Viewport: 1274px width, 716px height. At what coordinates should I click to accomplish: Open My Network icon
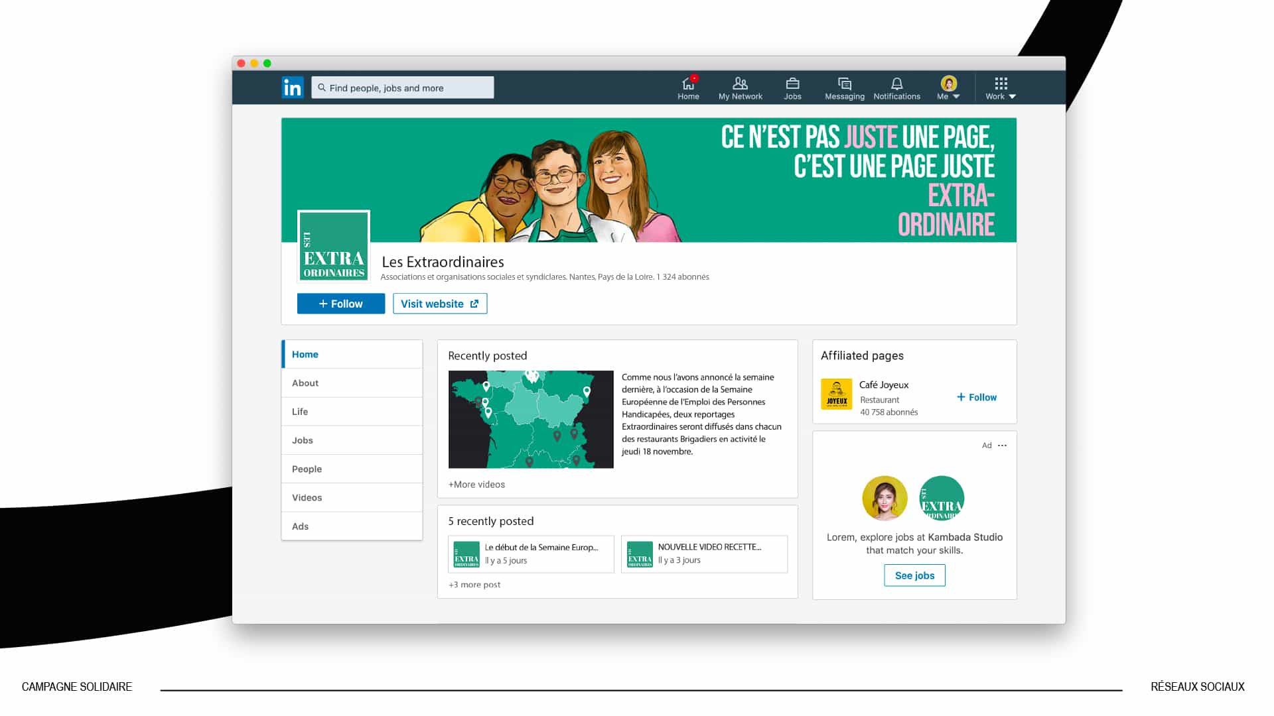pyautogui.click(x=741, y=88)
